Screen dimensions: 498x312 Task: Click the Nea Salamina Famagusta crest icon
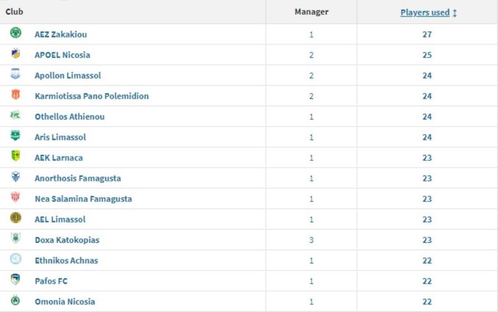[15, 197]
